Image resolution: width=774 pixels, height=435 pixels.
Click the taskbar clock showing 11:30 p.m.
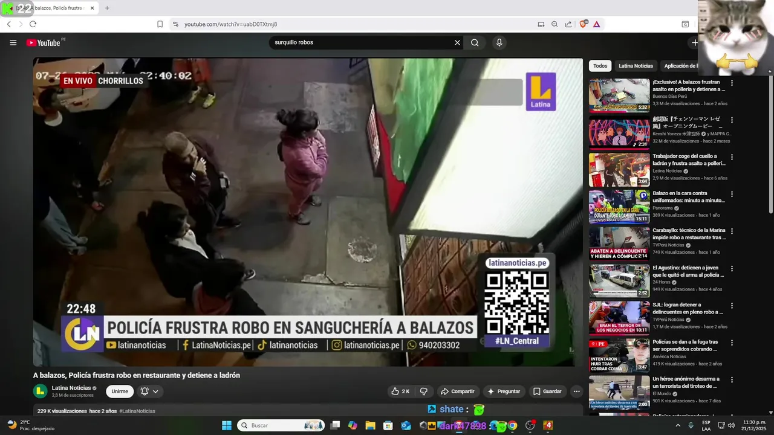tap(755, 425)
